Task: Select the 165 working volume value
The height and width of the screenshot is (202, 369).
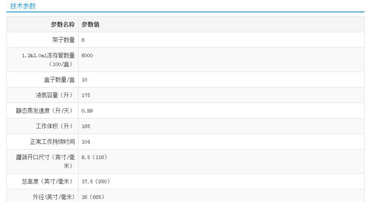Action: (x=86, y=126)
